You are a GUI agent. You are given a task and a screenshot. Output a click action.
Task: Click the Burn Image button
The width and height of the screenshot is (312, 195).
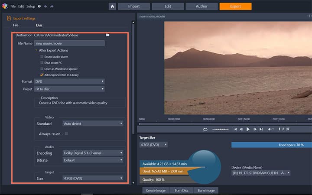pyautogui.click(x=206, y=190)
